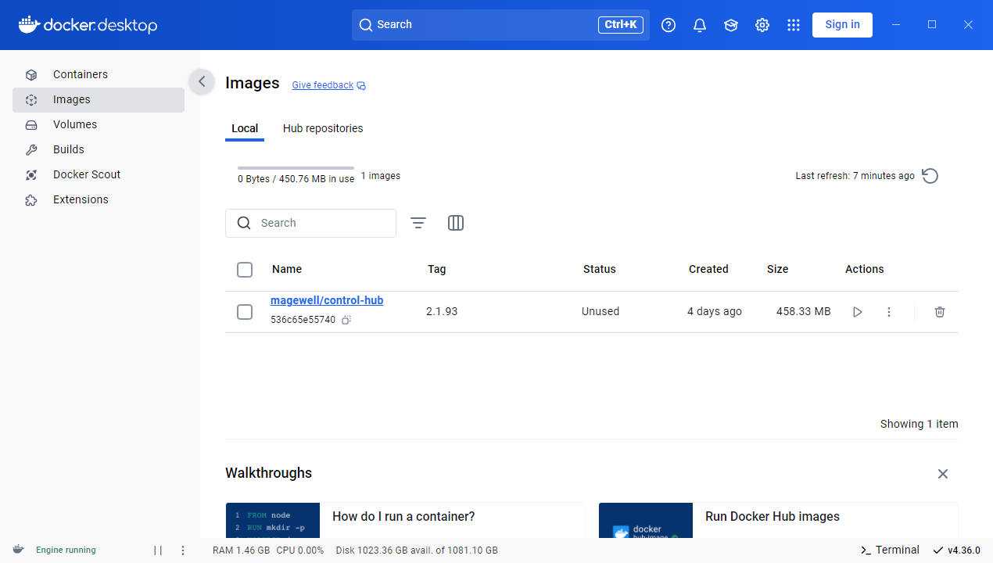Screen dimensions: 993x563
Task: Check the select-all images checkbox
Action: click(x=245, y=270)
